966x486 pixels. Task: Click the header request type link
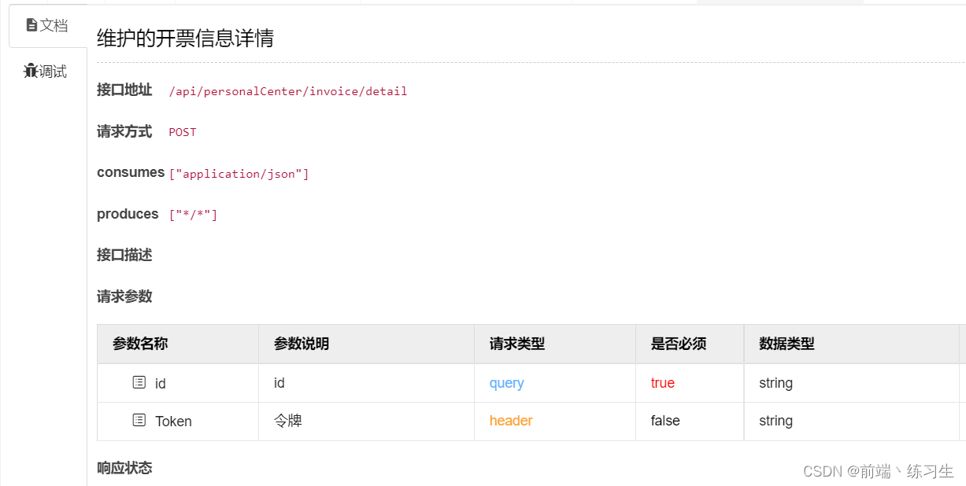click(510, 421)
